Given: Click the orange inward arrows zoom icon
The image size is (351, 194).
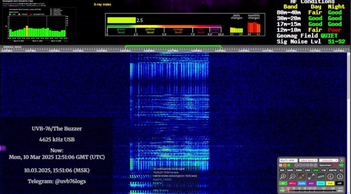Looking at the screenshot, I should (x=302, y=176).
